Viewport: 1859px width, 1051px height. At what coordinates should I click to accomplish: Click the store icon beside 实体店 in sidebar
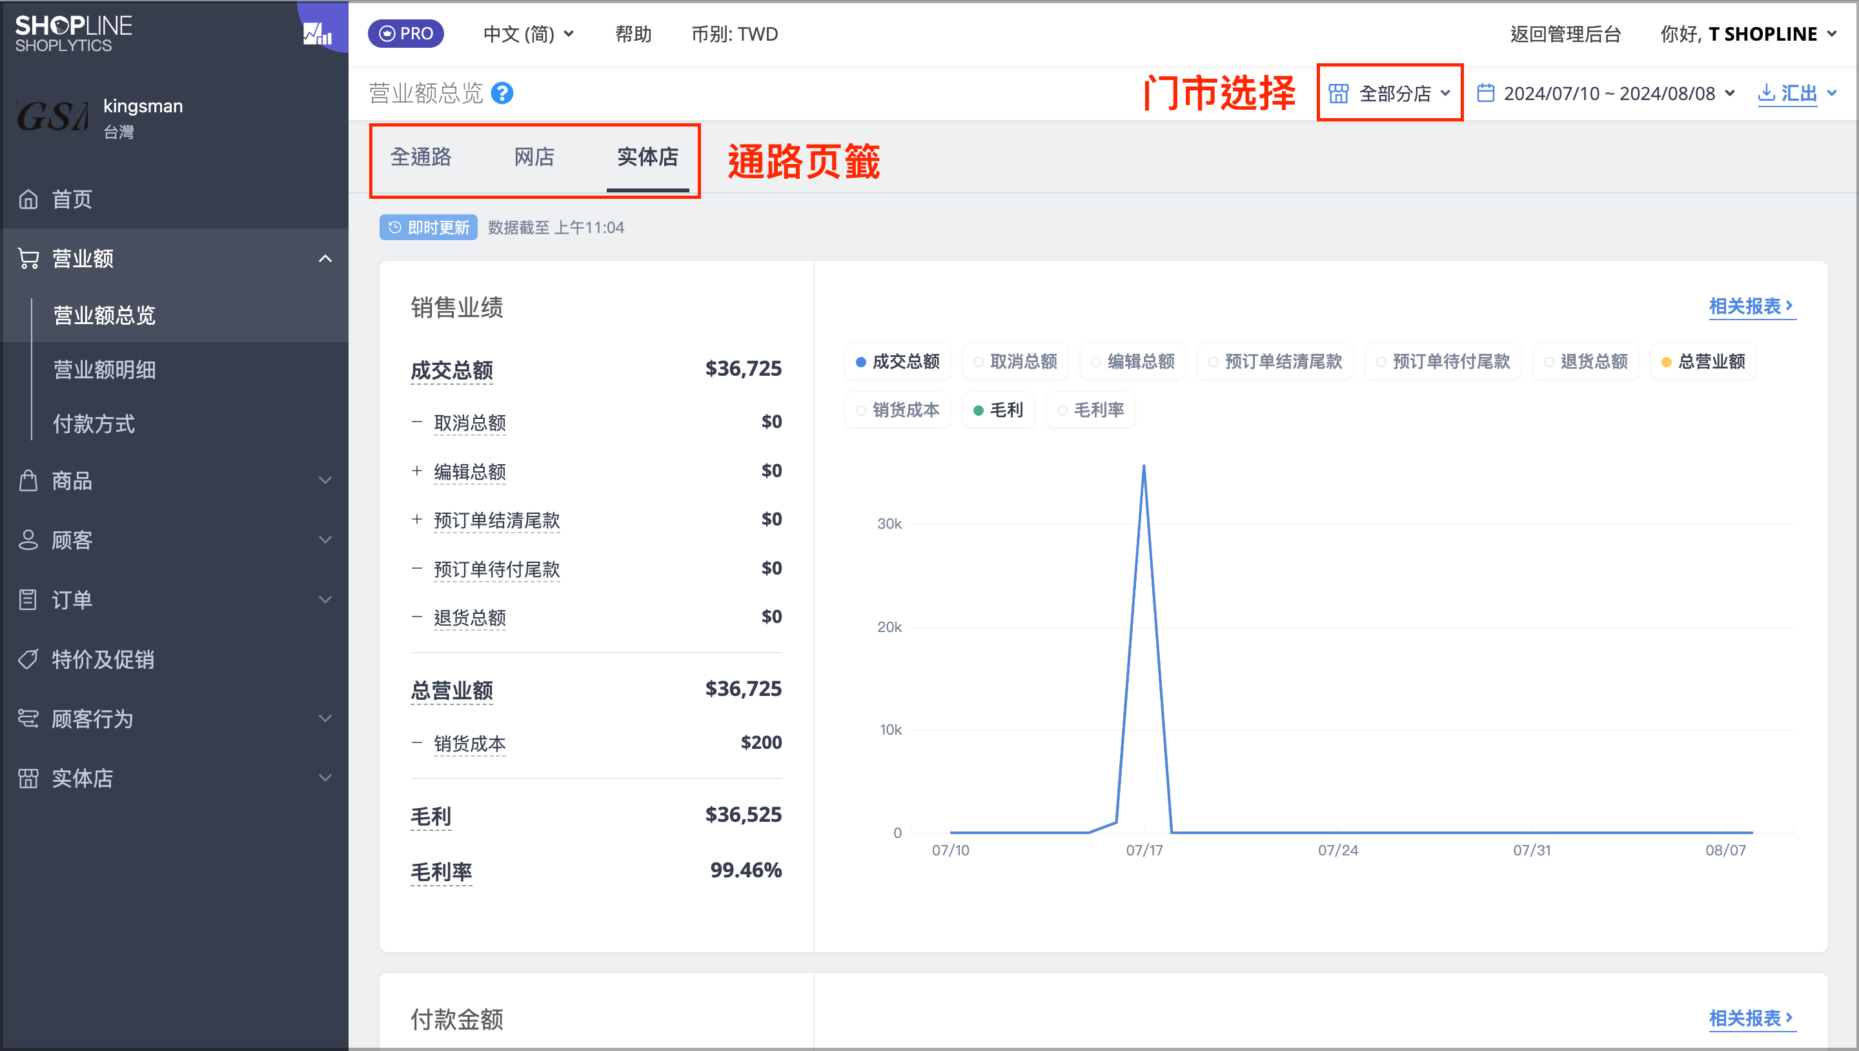(28, 778)
